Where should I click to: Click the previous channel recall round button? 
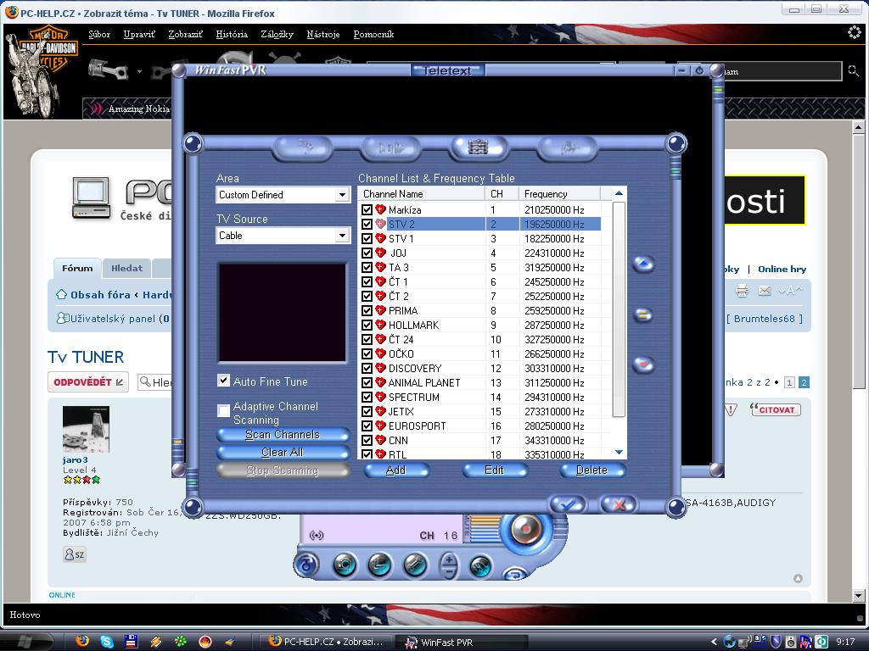pyautogui.click(x=379, y=564)
